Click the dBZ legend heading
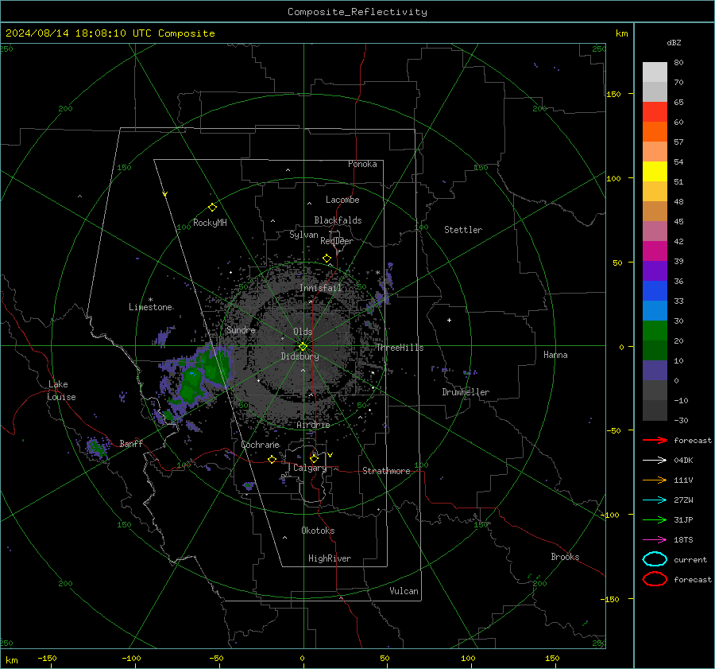 [674, 42]
